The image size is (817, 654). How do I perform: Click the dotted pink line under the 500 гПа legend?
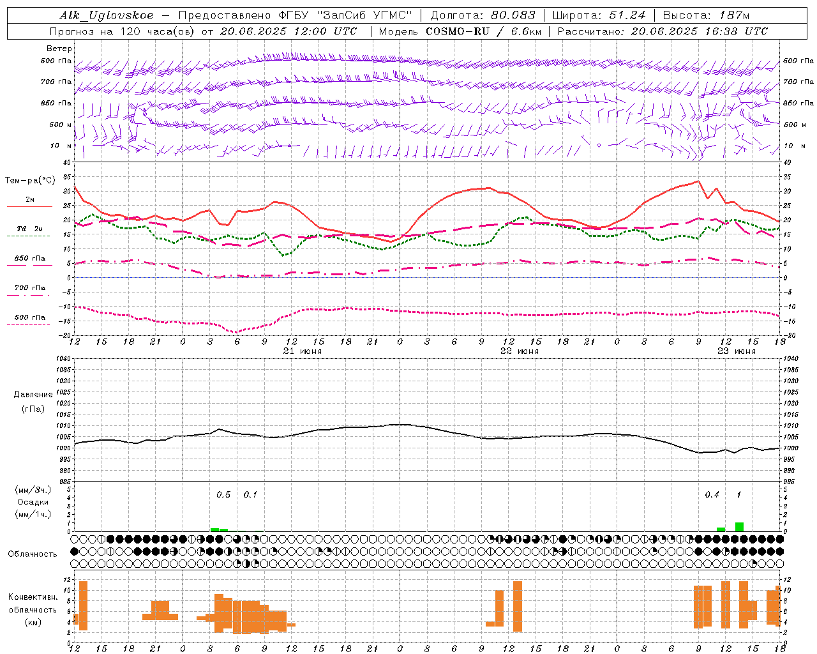point(28,324)
